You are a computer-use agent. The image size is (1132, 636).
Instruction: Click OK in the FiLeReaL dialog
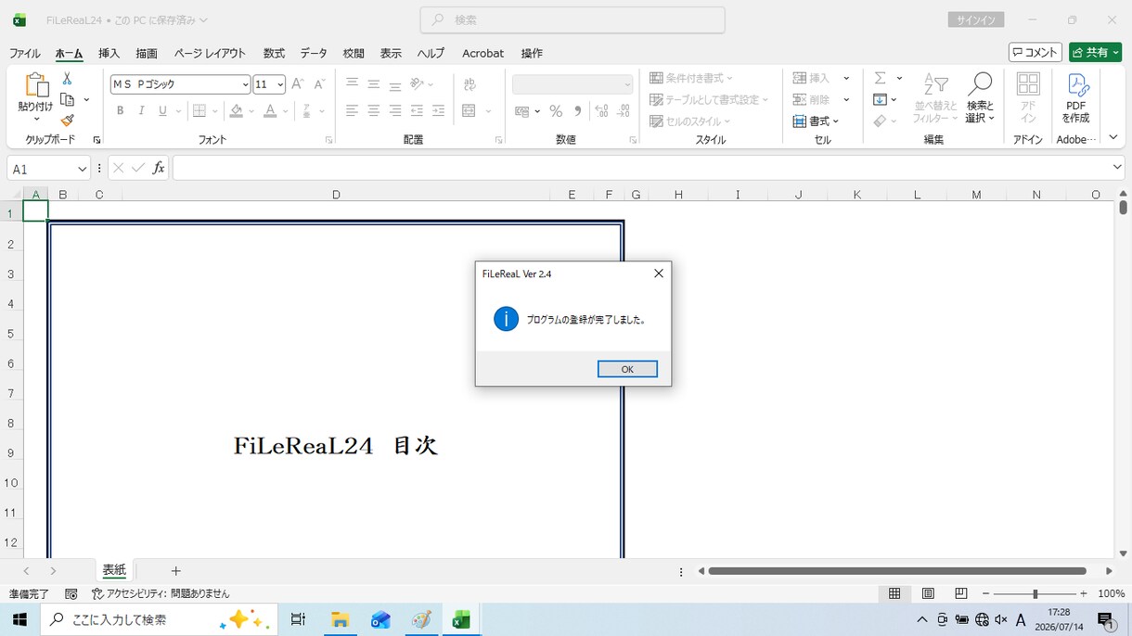tap(627, 369)
